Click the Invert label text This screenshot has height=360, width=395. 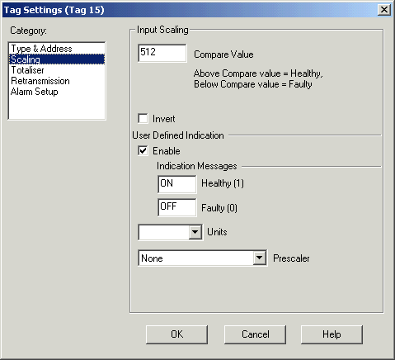164,119
